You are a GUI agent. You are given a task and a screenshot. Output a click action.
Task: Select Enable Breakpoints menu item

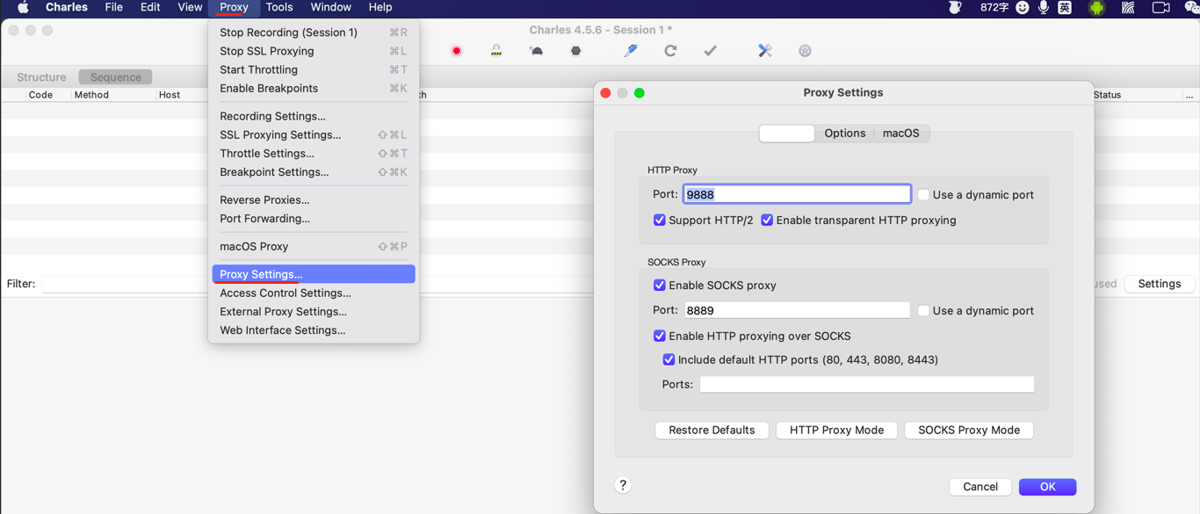(314, 89)
